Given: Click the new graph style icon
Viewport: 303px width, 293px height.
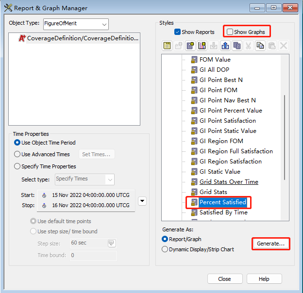Looking at the screenshot, I should [x=202, y=46].
